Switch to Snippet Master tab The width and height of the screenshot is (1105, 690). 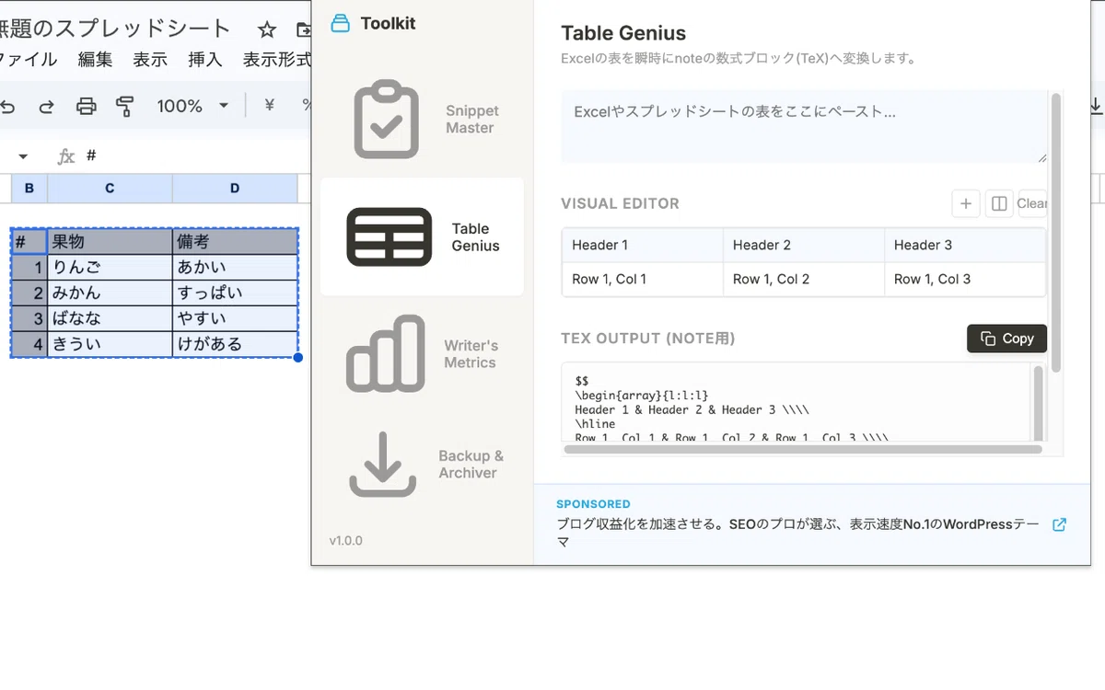[422, 120]
